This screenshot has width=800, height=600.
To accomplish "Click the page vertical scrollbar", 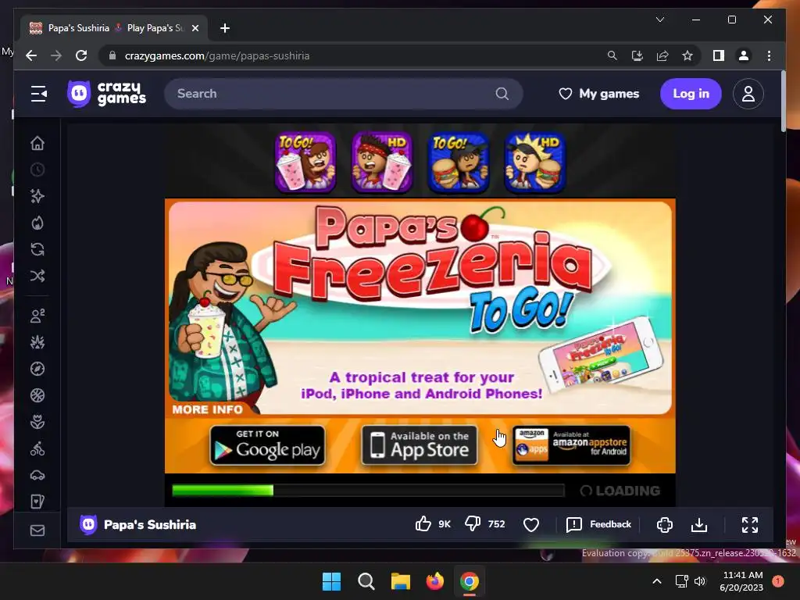I will pyautogui.click(x=783, y=102).
